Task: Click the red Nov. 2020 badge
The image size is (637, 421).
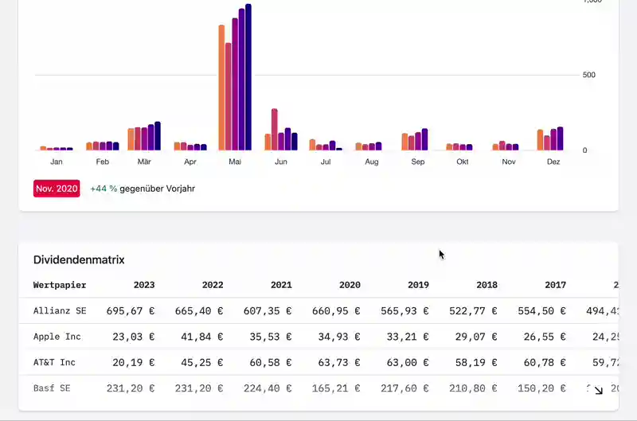Action: 57,189
